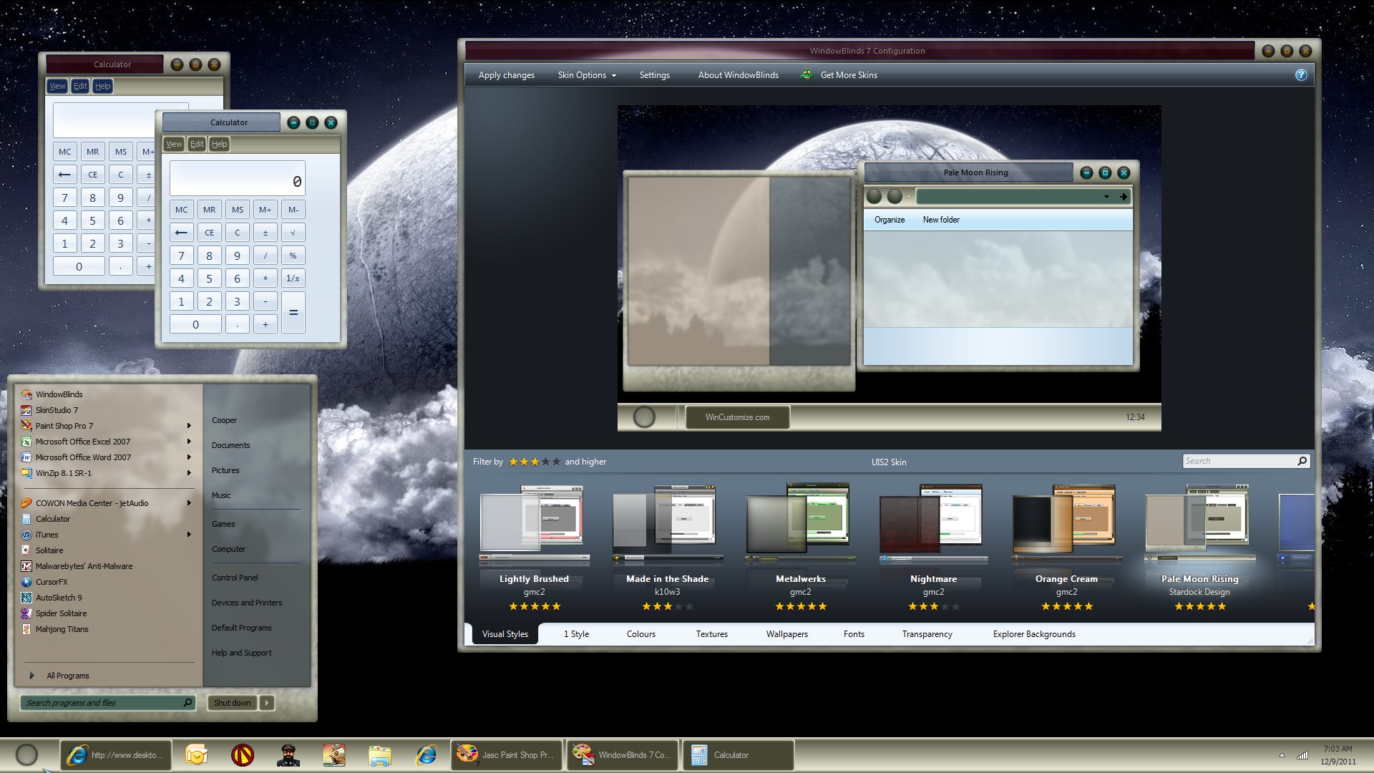The width and height of the screenshot is (1374, 773).
Task: Click All Programs in Start menu
Action: click(67, 676)
